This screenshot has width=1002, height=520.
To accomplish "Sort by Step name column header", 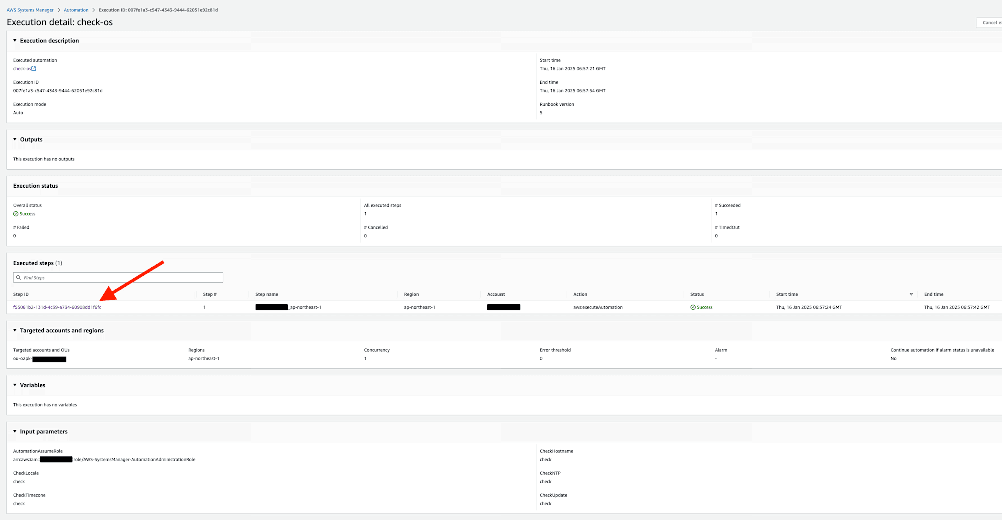I will pyautogui.click(x=267, y=294).
